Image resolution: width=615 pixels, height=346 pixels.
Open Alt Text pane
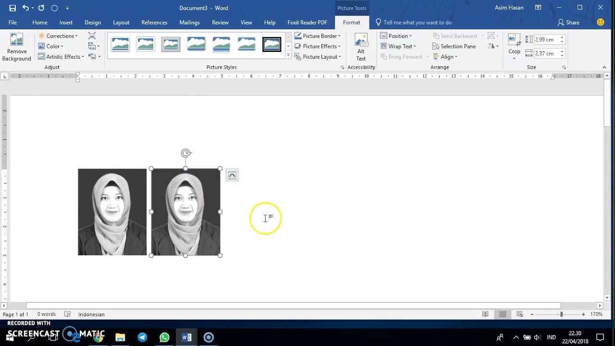[x=361, y=48]
